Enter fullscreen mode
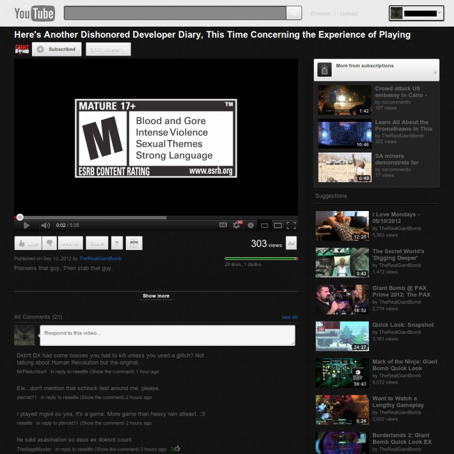 (291, 226)
